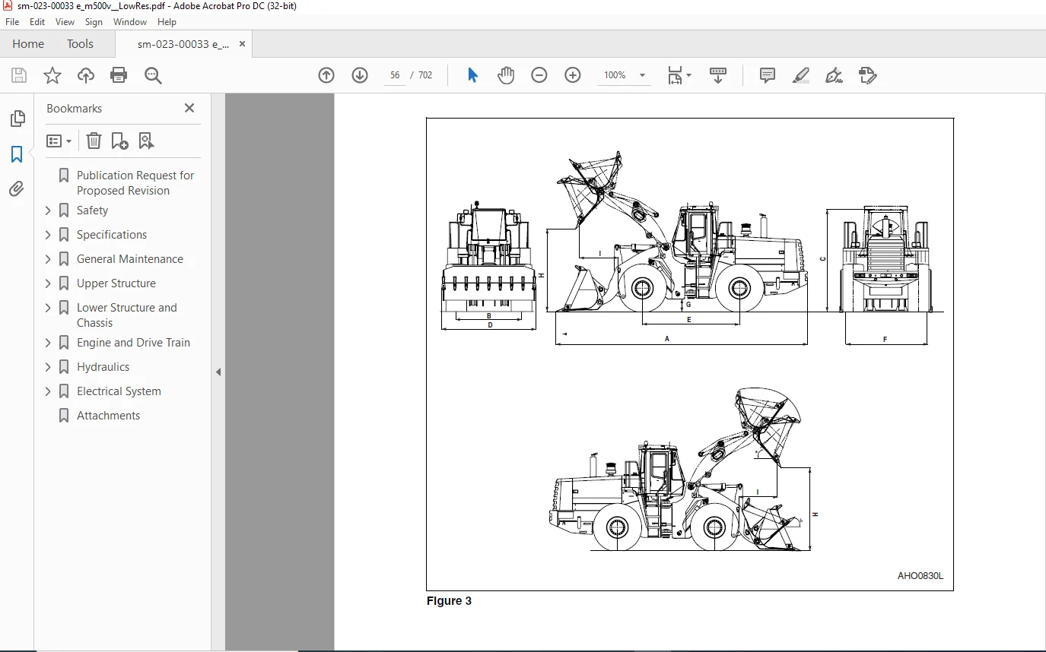
Task: Click the Save file icon
Action: [19, 75]
